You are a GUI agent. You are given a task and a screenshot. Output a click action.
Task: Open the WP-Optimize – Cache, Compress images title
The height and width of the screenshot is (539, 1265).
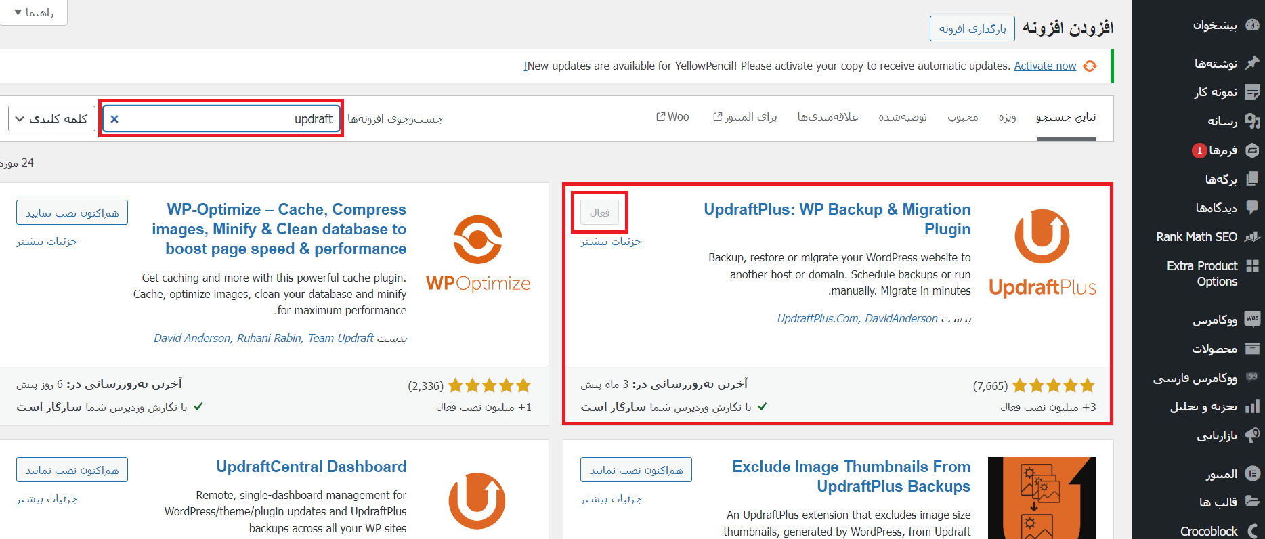tap(279, 229)
